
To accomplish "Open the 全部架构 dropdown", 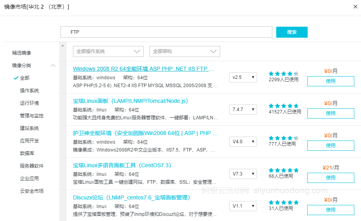I will [185, 51].
